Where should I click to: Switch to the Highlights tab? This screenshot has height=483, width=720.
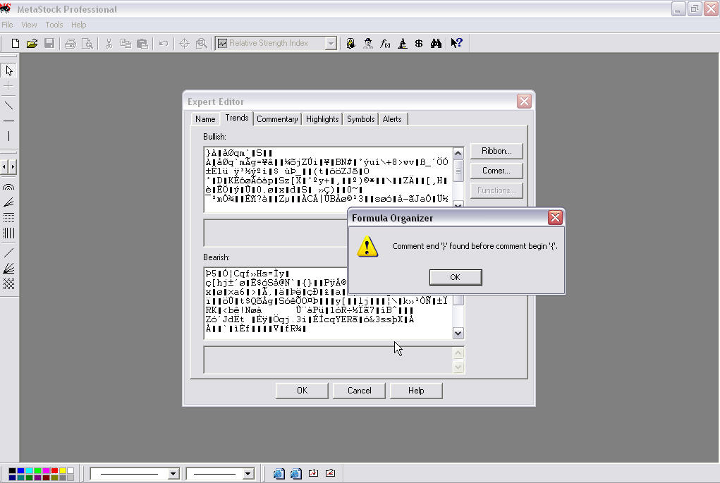tap(322, 119)
